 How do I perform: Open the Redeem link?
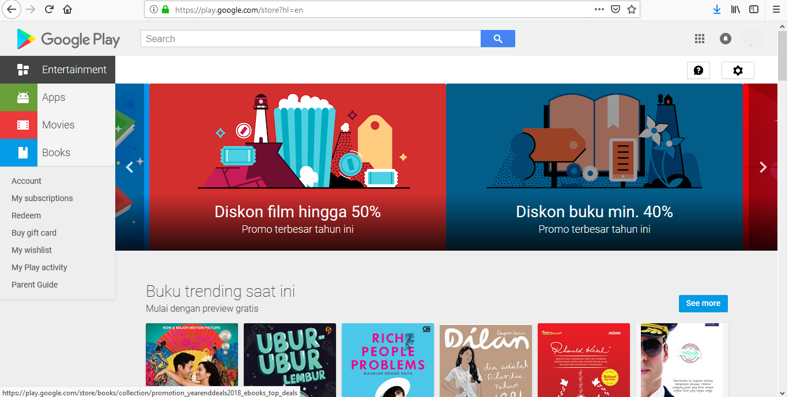coord(27,215)
